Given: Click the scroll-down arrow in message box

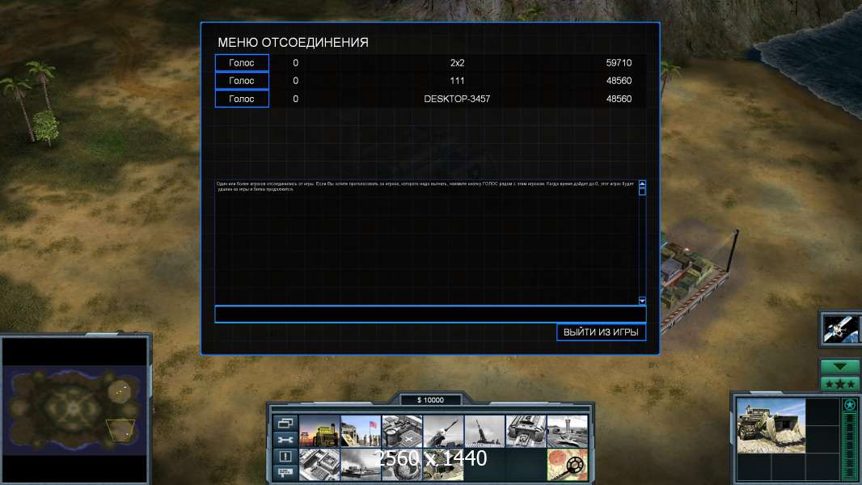Looking at the screenshot, I should pos(642,301).
